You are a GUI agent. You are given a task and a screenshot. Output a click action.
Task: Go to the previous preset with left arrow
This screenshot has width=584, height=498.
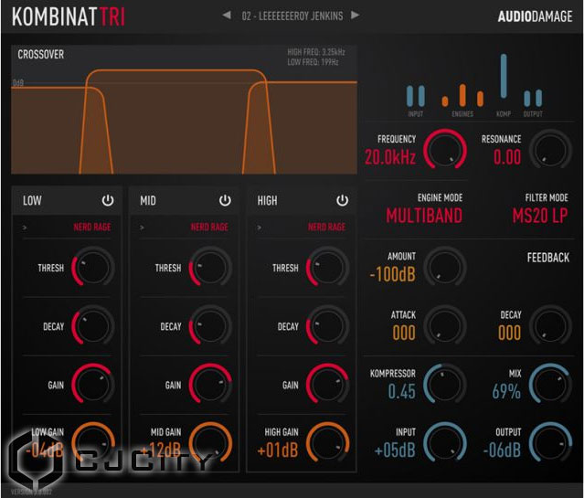[227, 16]
